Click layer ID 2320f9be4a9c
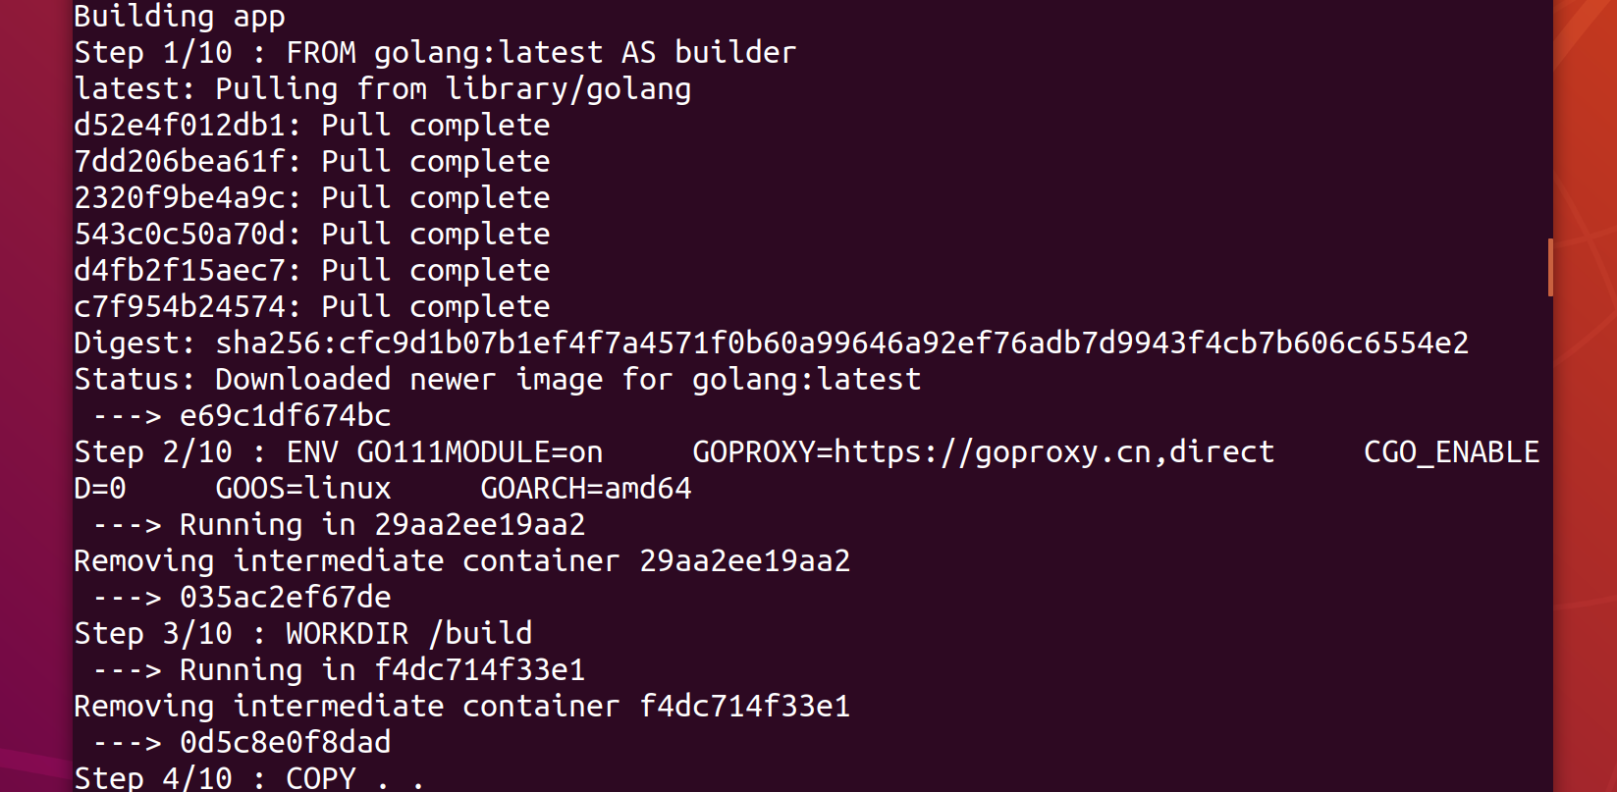This screenshot has width=1617, height=792. pos(179,198)
